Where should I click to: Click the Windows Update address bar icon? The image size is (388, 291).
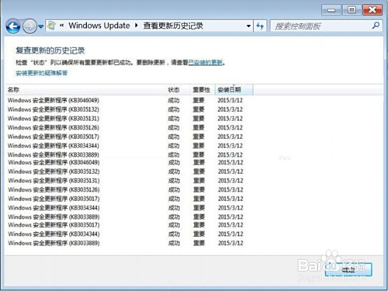pos(52,26)
